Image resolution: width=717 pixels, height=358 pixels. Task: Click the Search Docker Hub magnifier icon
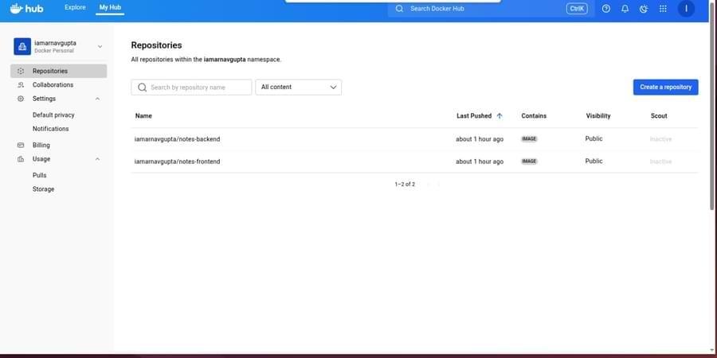[399, 9]
